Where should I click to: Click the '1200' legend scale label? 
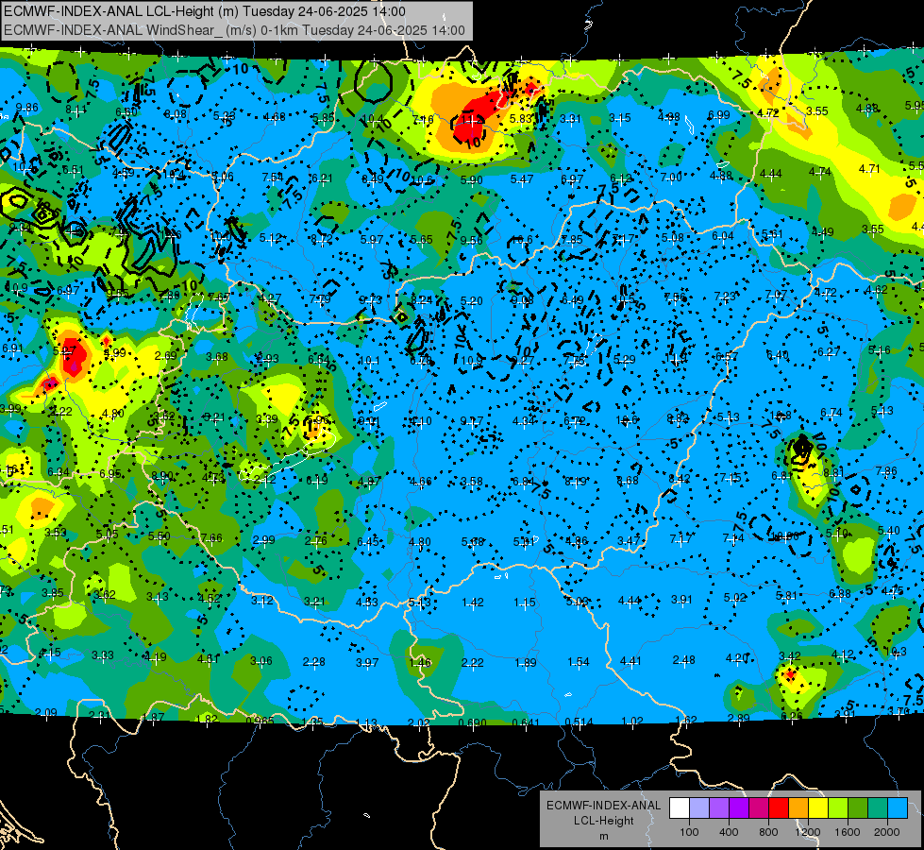coord(808,832)
